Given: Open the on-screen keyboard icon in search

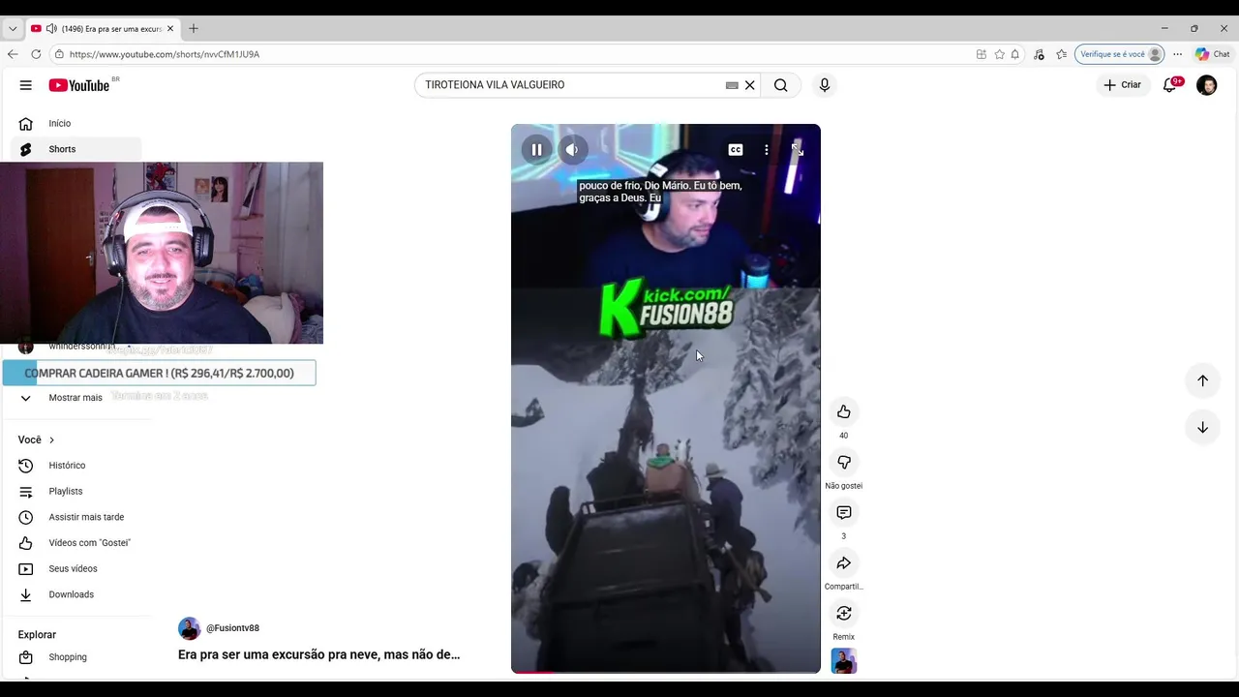Looking at the screenshot, I should click(x=732, y=85).
